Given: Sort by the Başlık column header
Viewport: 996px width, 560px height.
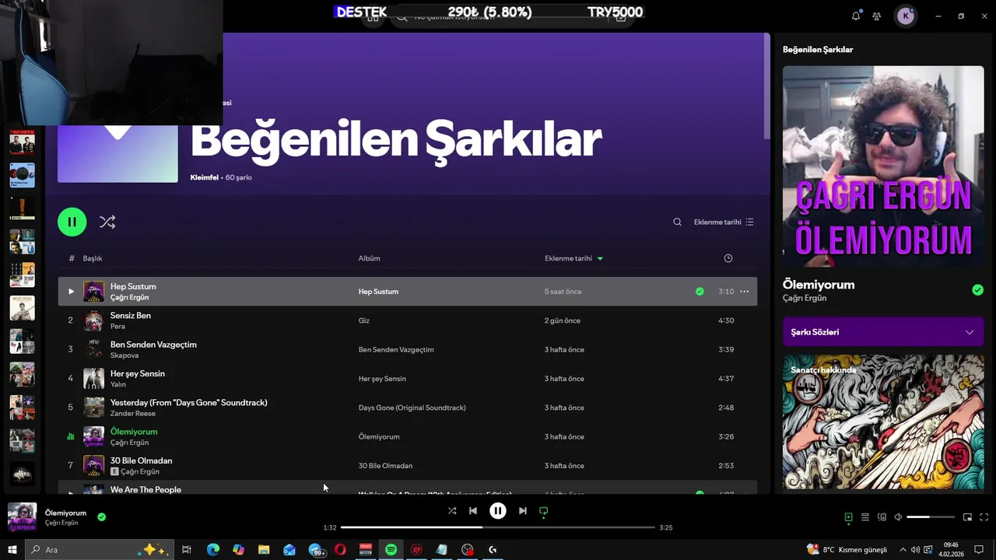Looking at the screenshot, I should pos(93,258).
